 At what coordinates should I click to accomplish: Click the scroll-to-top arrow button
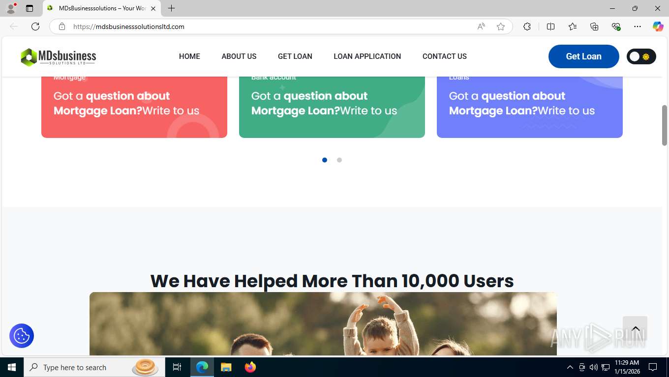coord(635,328)
